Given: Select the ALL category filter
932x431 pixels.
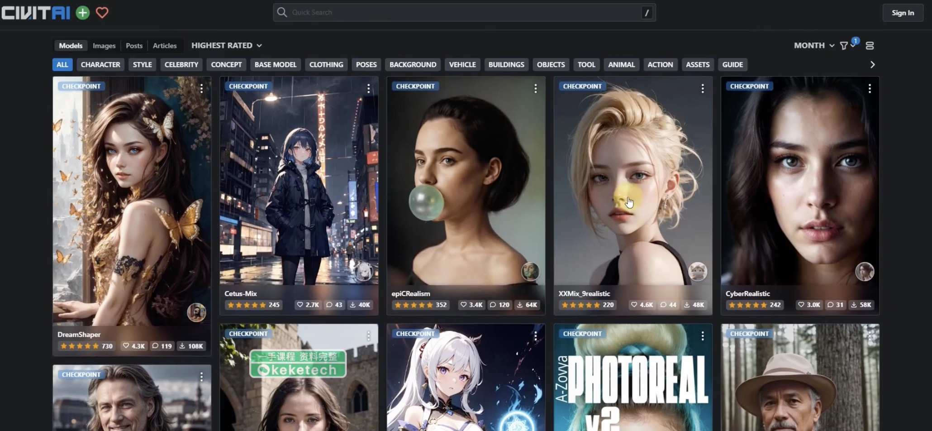Looking at the screenshot, I should [x=62, y=65].
